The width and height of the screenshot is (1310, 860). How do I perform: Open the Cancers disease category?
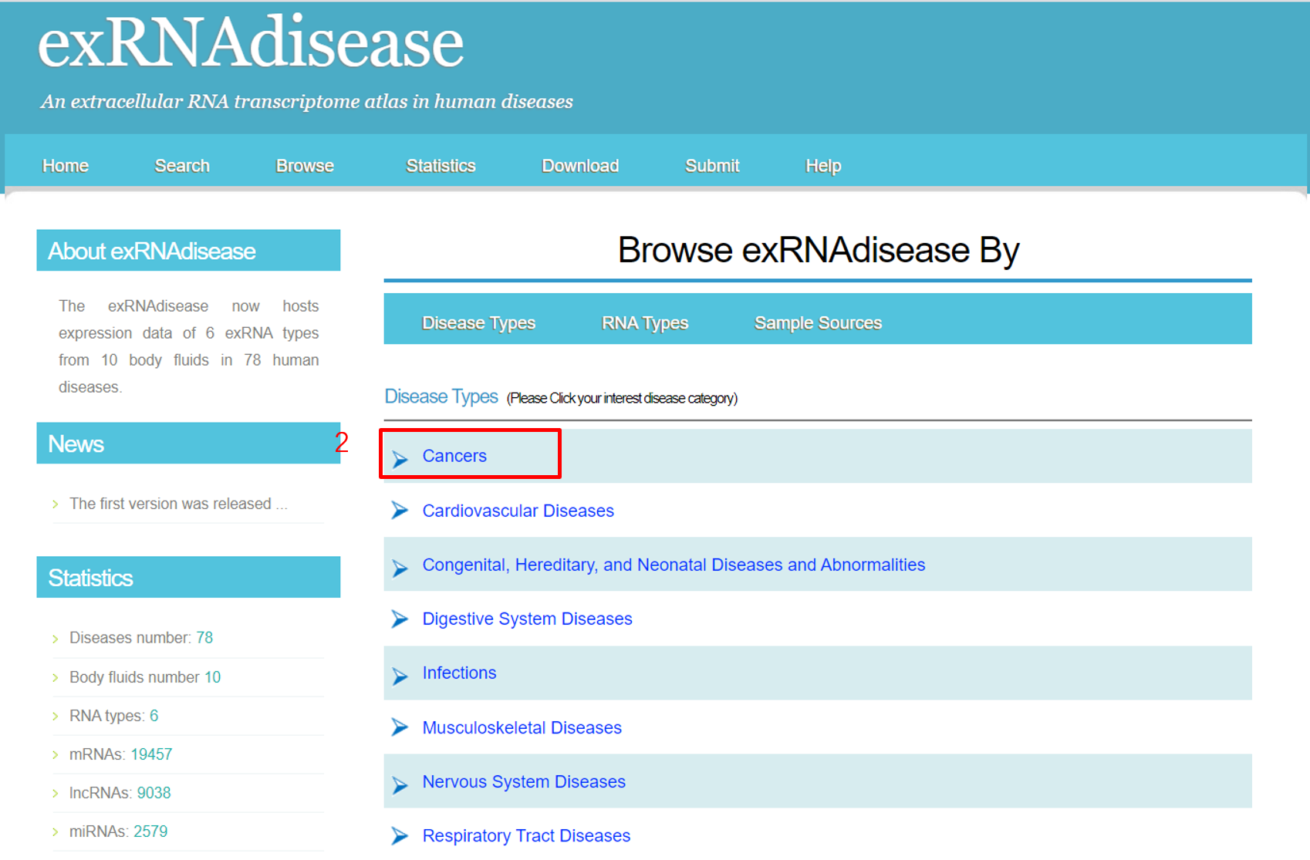454,456
